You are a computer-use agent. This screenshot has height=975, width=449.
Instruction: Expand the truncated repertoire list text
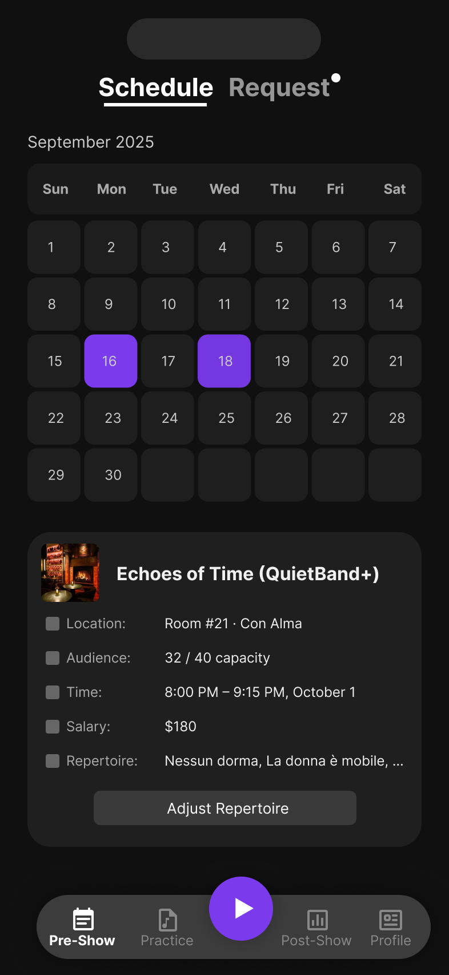(x=284, y=761)
